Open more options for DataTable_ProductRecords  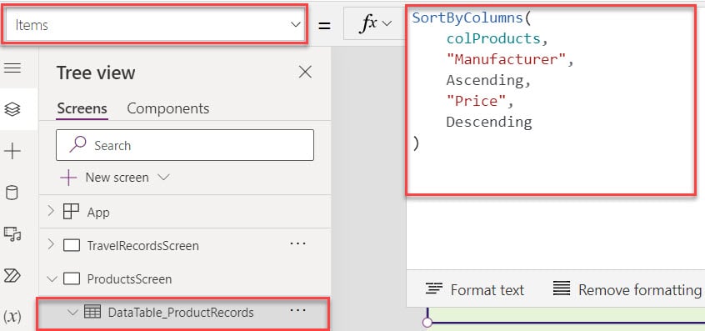coord(297,310)
